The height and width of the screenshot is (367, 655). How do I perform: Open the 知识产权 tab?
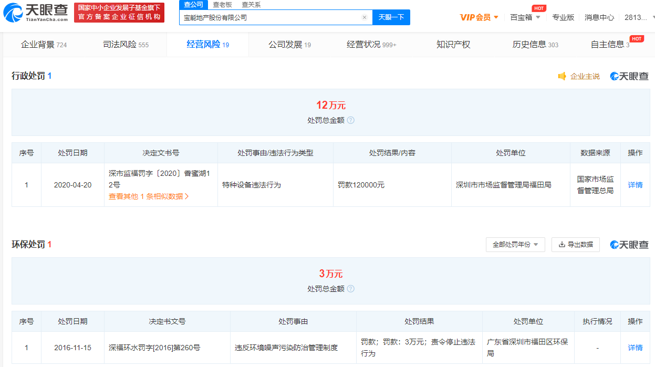click(x=453, y=45)
